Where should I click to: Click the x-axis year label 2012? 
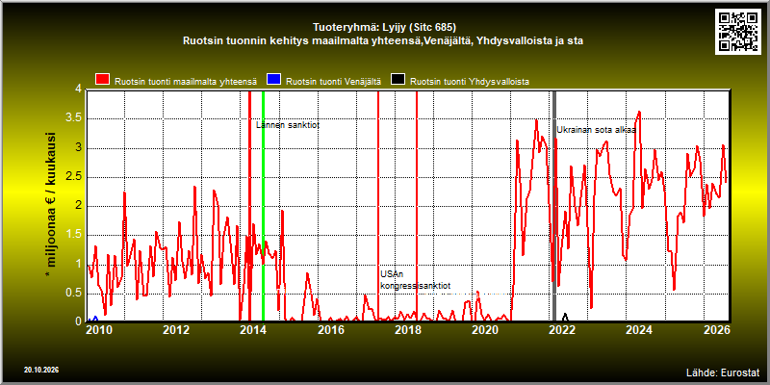(176, 330)
